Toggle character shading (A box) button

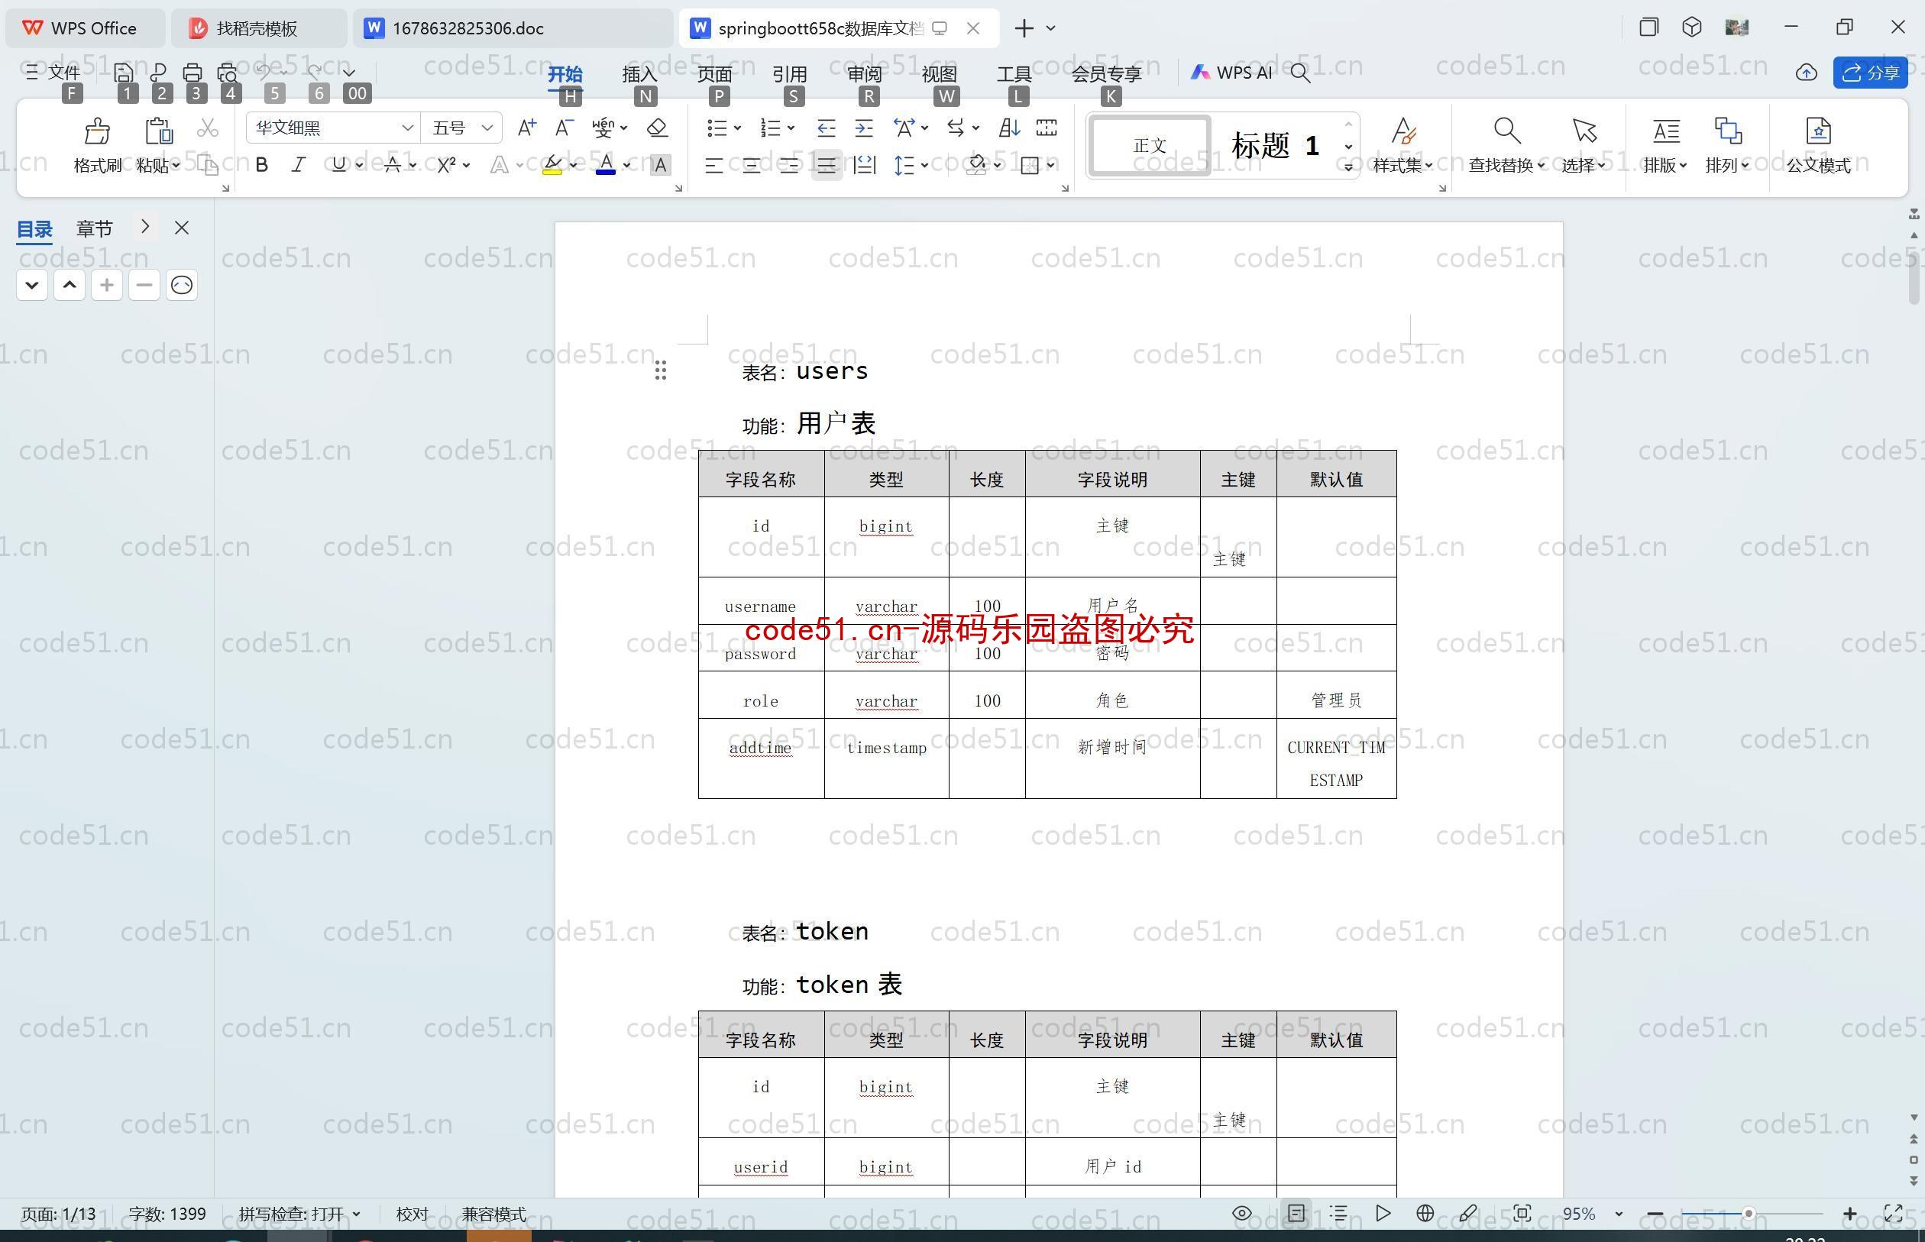(x=661, y=165)
